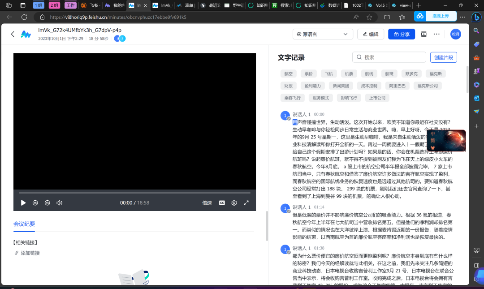This screenshot has height=289, width=484.
Task: Select the 上市公司 keyword tag
Action: point(377,98)
